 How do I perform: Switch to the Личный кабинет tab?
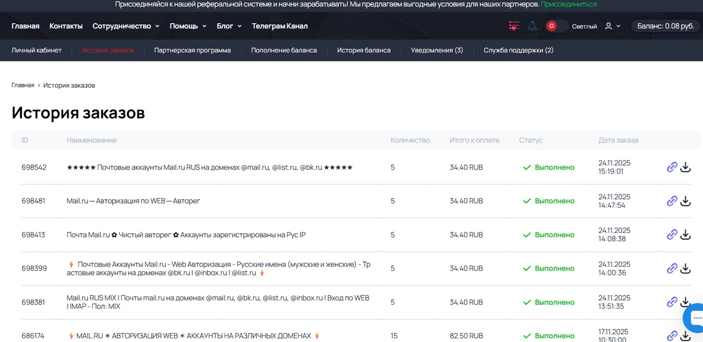point(37,50)
